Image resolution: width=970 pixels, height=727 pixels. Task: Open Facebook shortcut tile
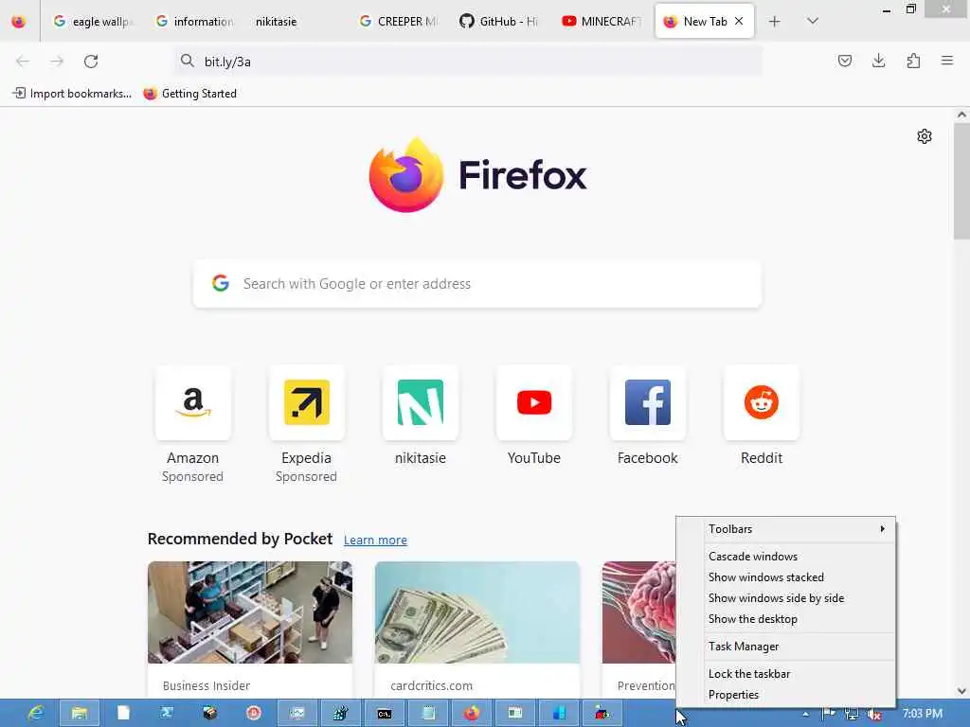click(x=648, y=402)
